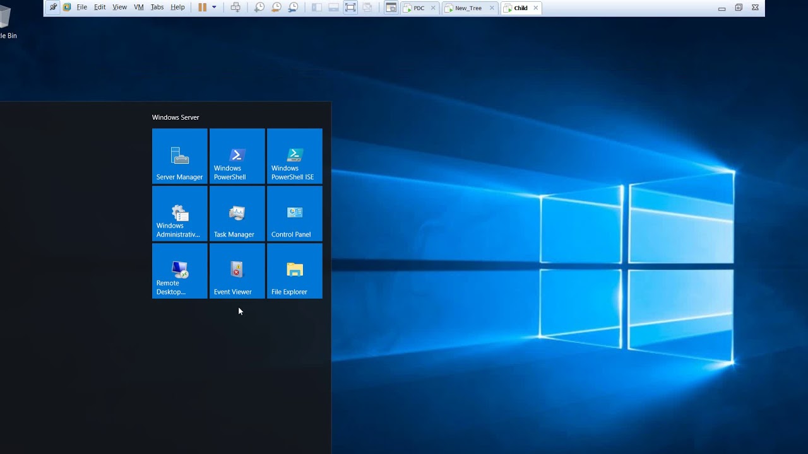Open the View menu
This screenshot has width=808, height=454.
119,8
